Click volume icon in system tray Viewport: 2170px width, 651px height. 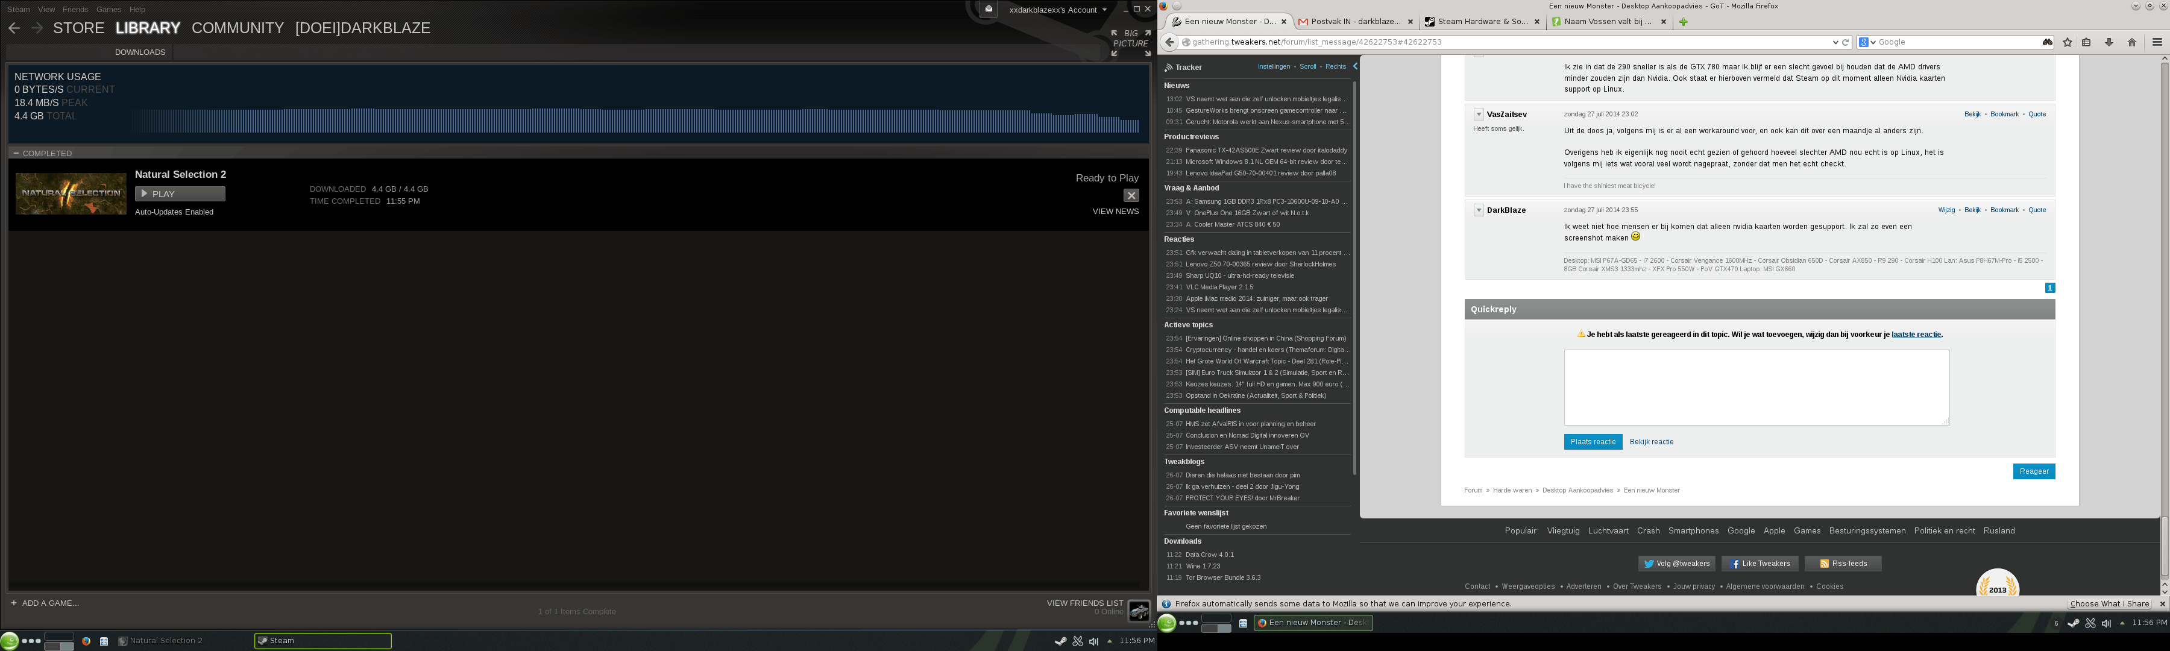click(x=1093, y=641)
